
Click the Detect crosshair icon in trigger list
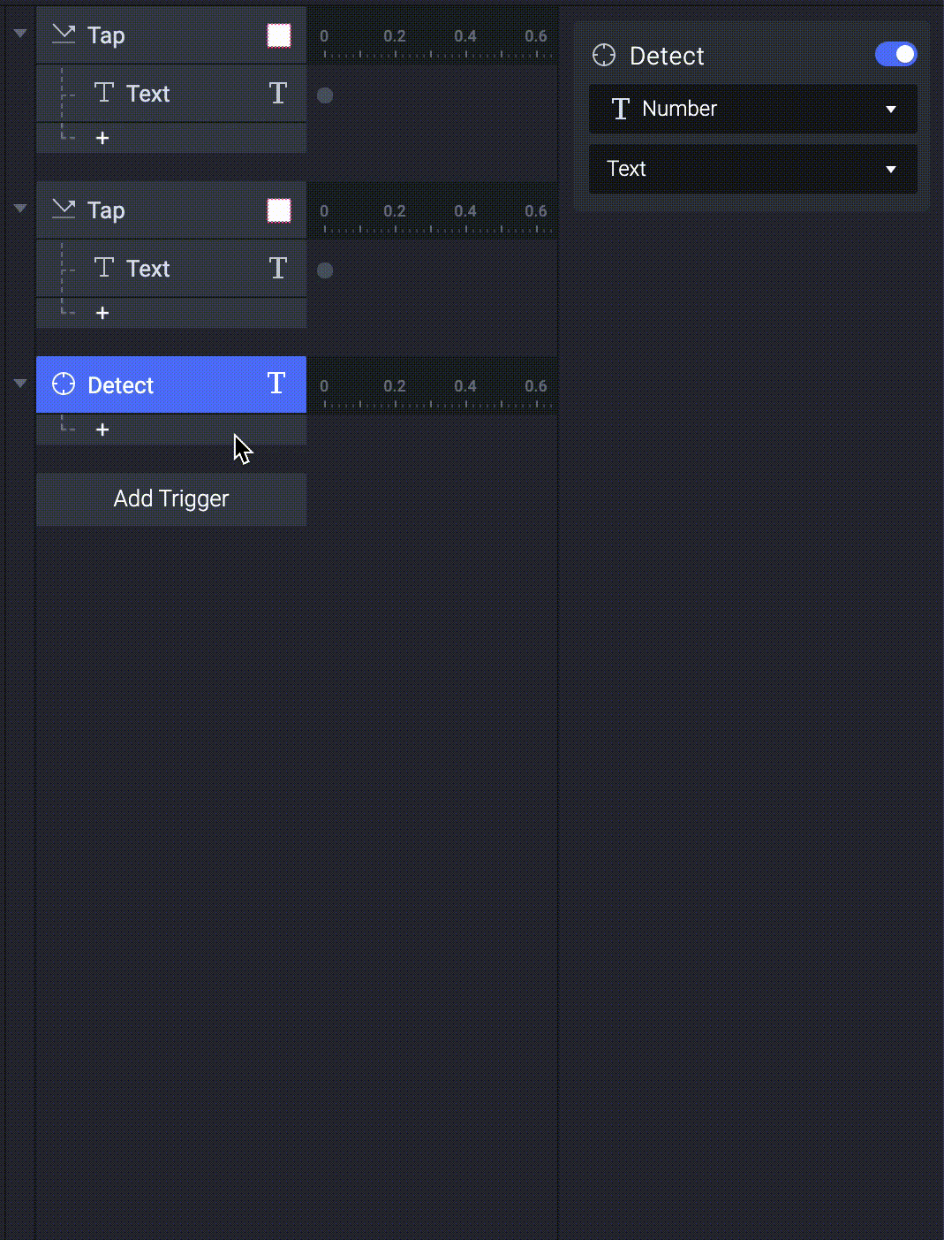[64, 384]
